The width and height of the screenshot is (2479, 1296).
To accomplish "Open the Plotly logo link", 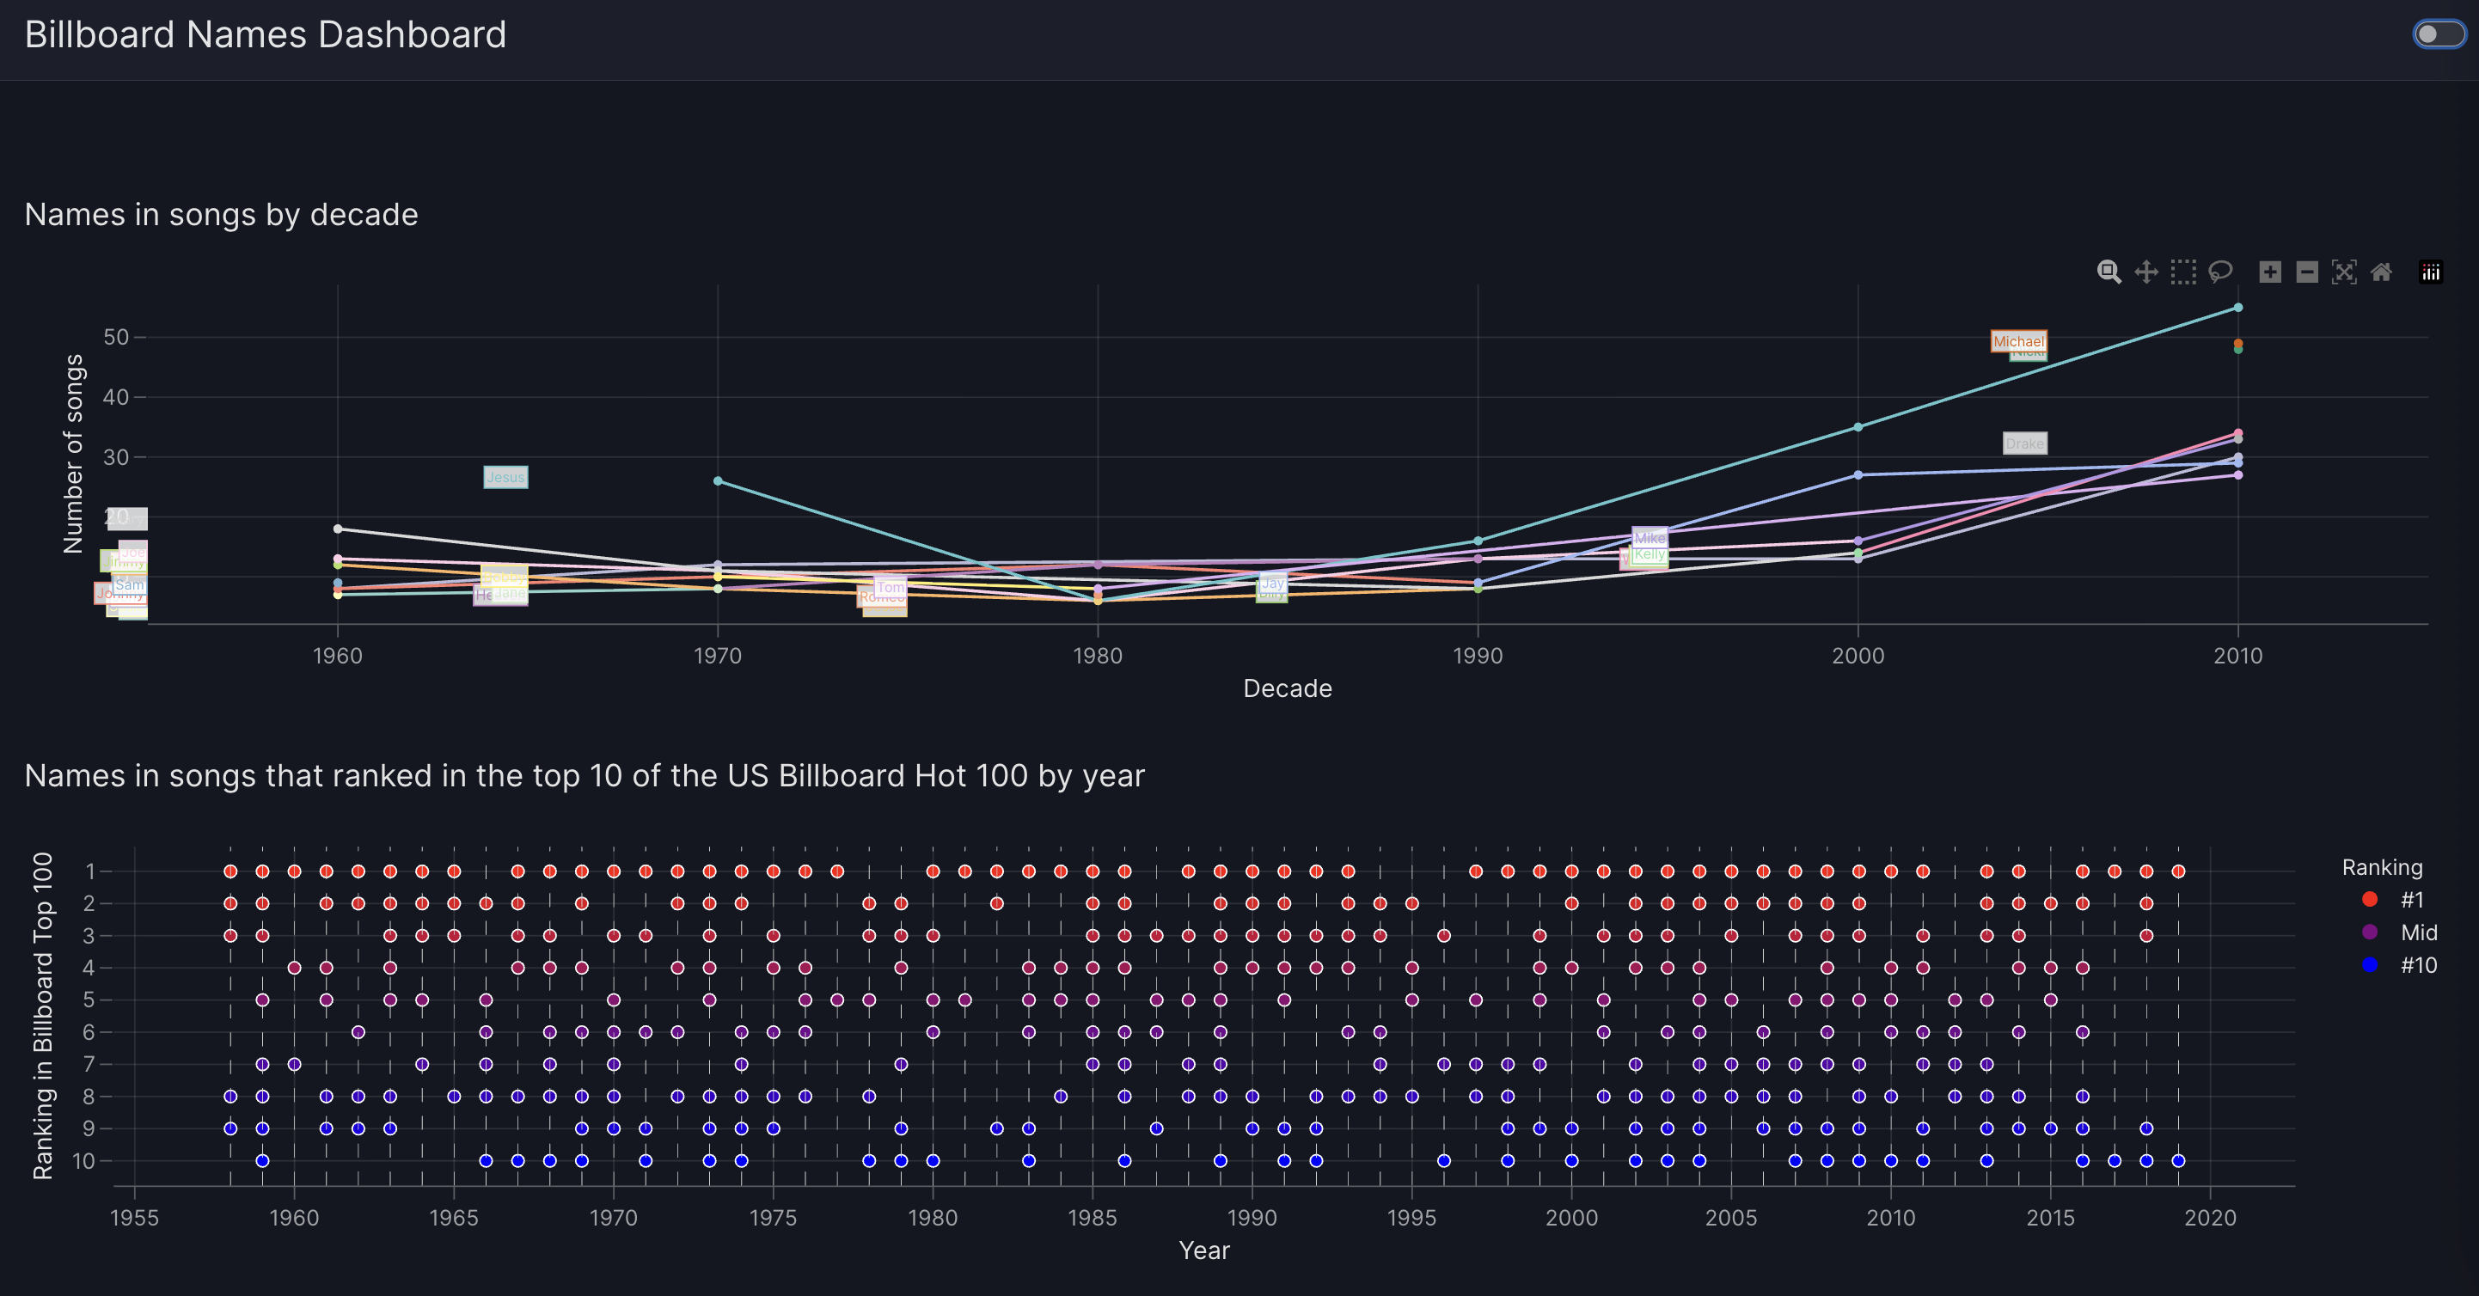I will coord(2431,272).
